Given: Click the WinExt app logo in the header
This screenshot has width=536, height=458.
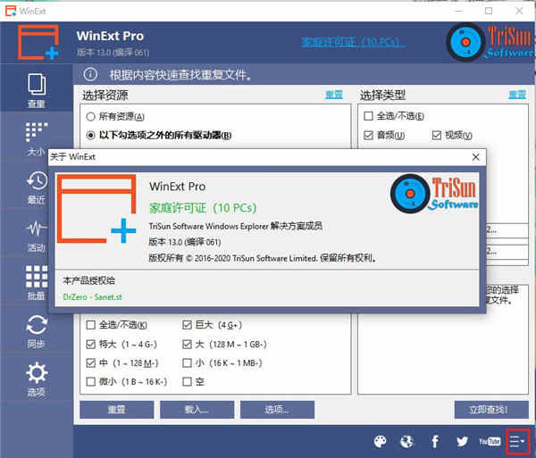Looking at the screenshot, I should (38, 42).
